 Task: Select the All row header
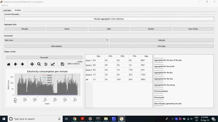click(x=89, y=80)
